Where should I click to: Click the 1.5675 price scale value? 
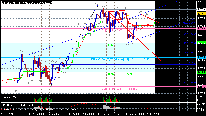pos(201,51)
